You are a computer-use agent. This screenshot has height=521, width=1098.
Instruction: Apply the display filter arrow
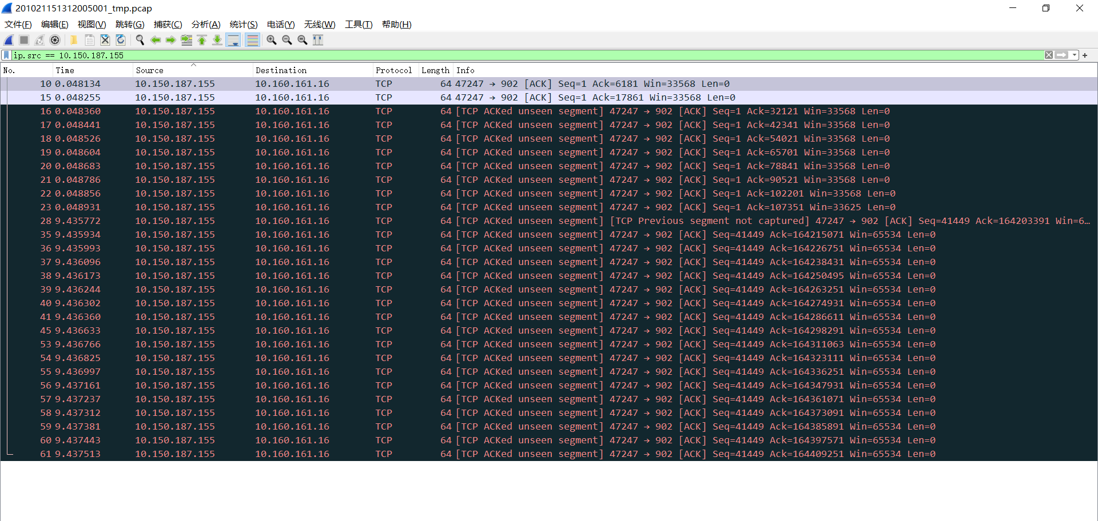(1062, 55)
